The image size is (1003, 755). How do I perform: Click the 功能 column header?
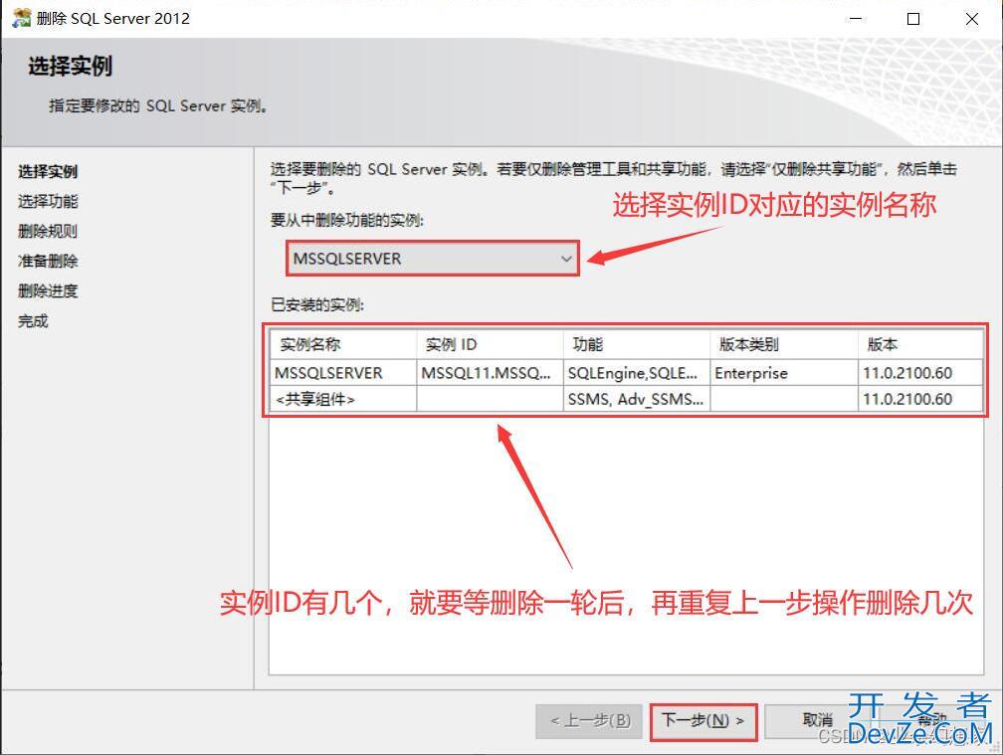coord(637,344)
